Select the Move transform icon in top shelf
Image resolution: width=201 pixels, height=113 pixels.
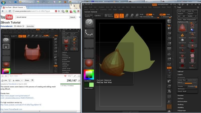127,16
